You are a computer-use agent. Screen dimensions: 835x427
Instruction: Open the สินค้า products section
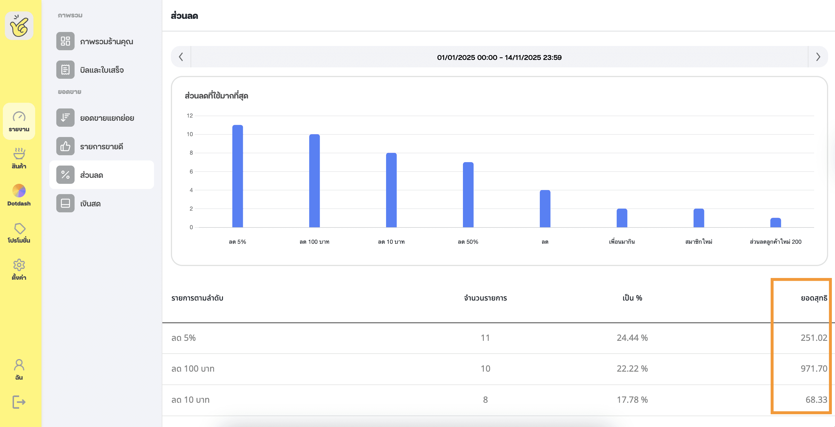(19, 158)
